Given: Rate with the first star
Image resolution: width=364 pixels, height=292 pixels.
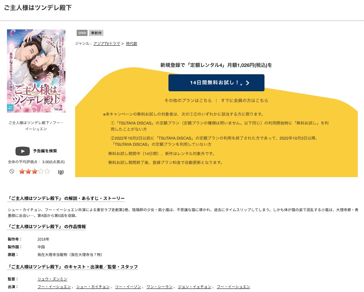Looking at the screenshot, I should click(x=22, y=171).
